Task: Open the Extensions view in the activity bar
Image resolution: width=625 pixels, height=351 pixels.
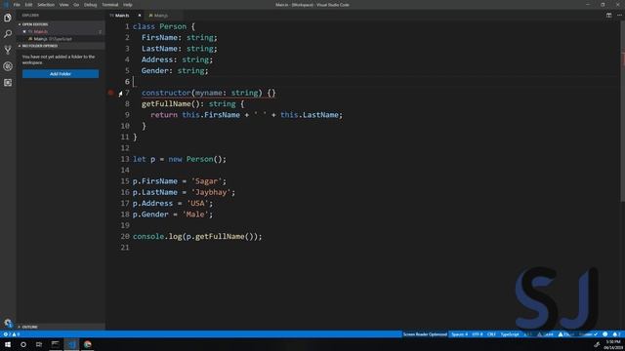Action: pyautogui.click(x=8, y=82)
